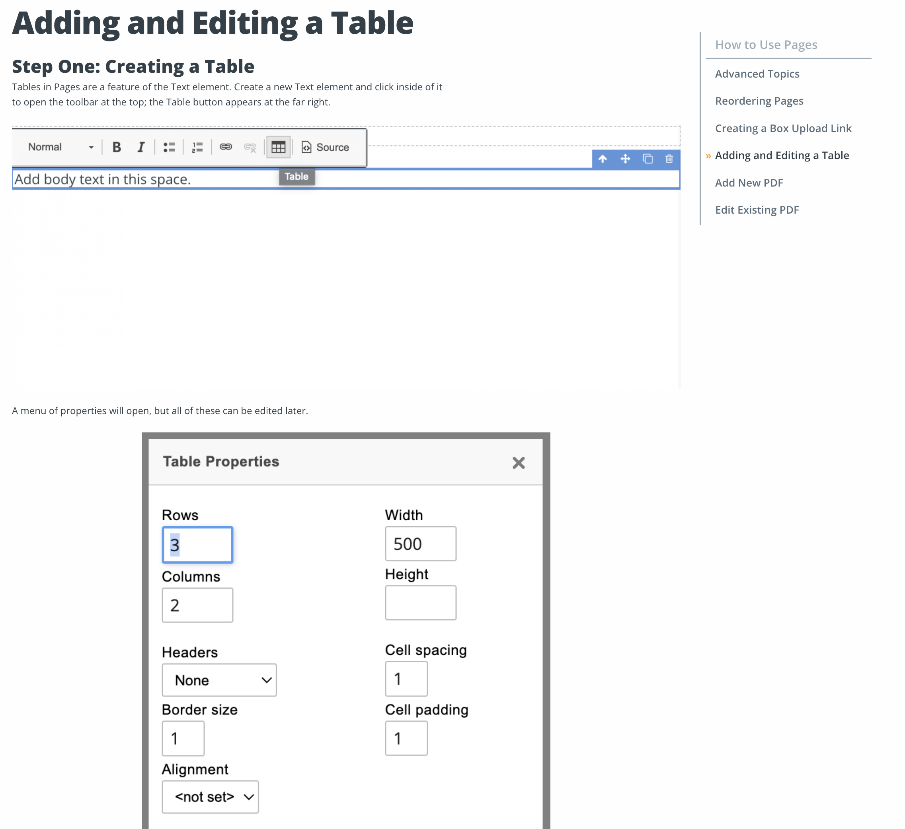Click the move/drag element icon
The height and width of the screenshot is (829, 905).
[625, 159]
